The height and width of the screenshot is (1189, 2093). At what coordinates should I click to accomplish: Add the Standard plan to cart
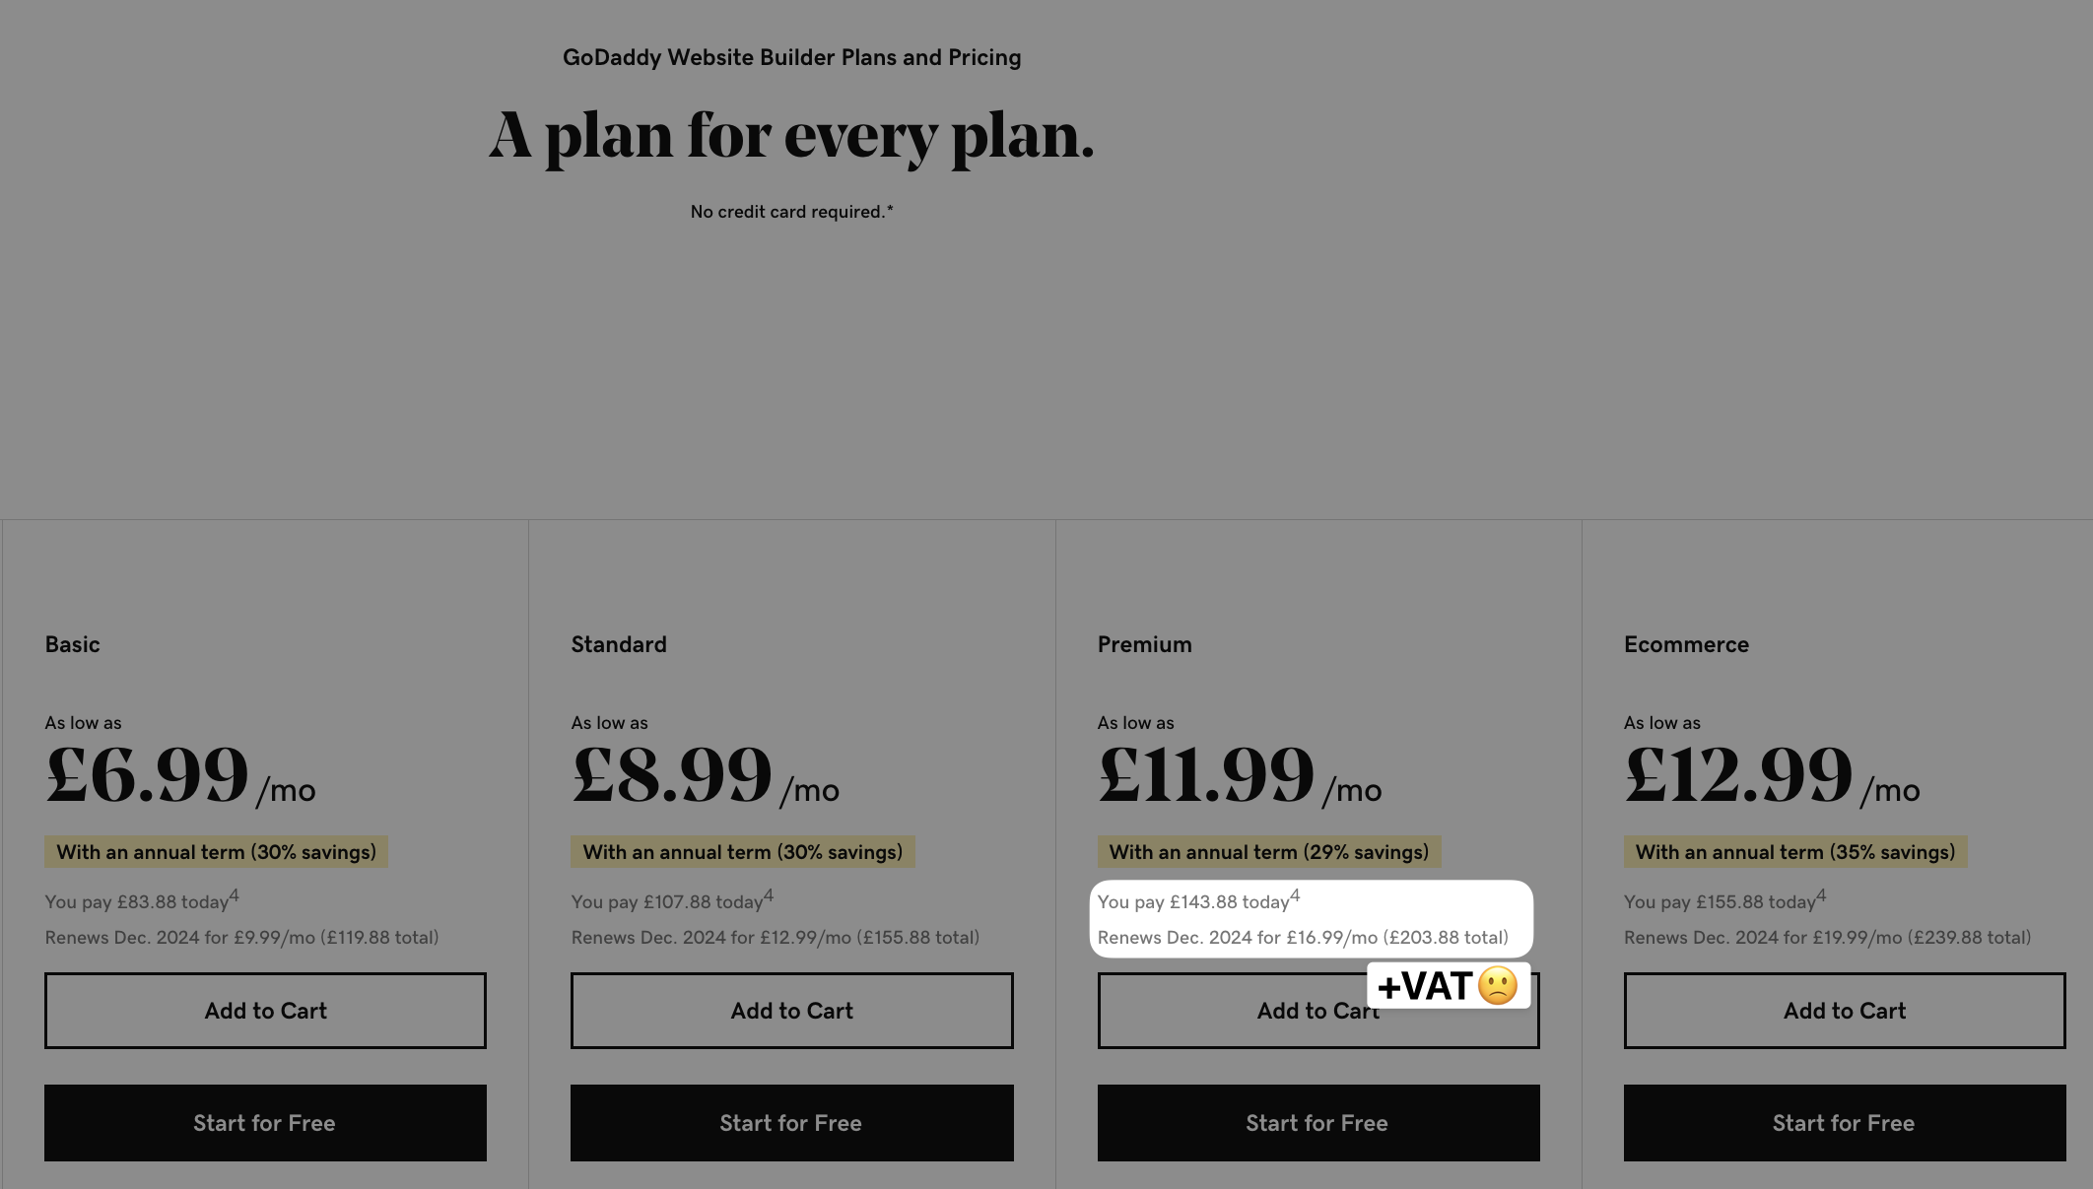click(x=791, y=1011)
